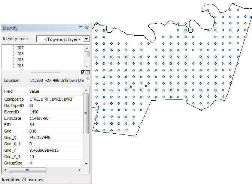Screen dimensions: 252x184
Task: Collapse the feature tree panel icon
Action: [x=83, y=72]
